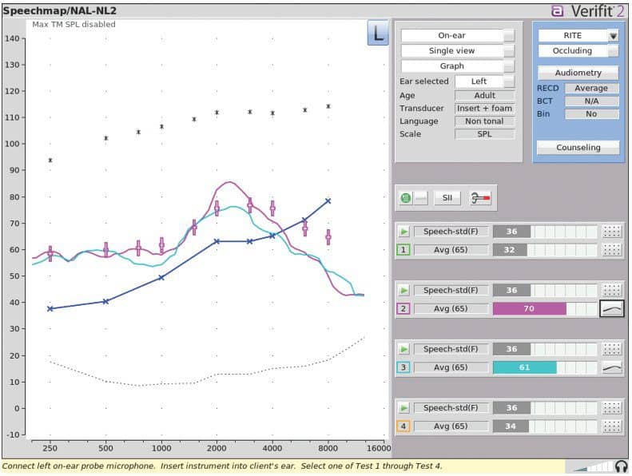Image resolution: width=632 pixels, height=476 pixels.
Task: Toggle the Occluding option button
Action: coord(613,51)
